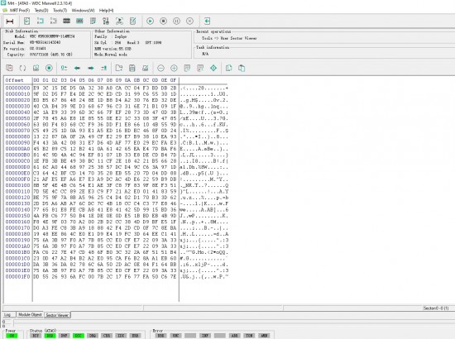Select offset row 000001F0

pos(17,277)
